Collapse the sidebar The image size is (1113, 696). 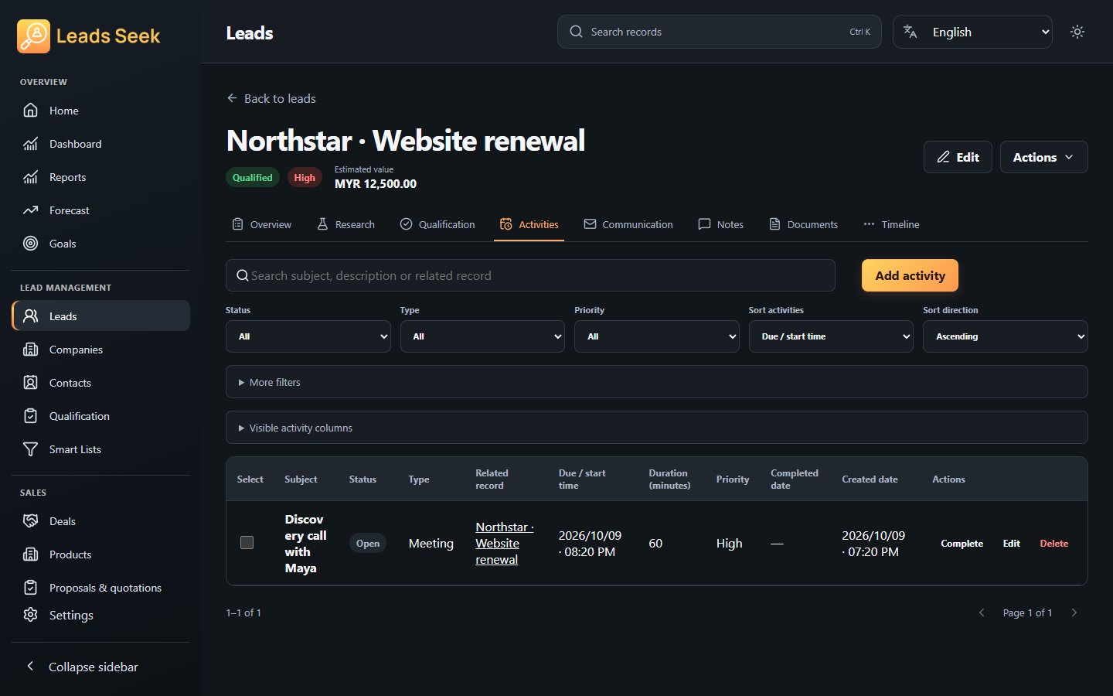[100, 667]
